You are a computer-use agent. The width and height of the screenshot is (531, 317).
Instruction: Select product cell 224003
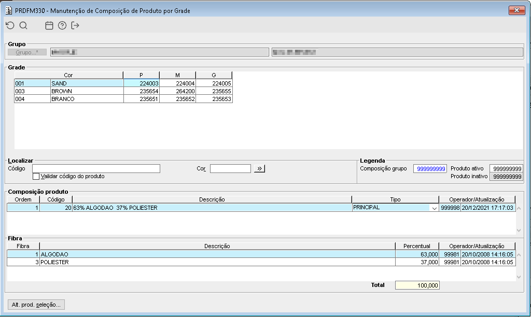click(x=142, y=83)
